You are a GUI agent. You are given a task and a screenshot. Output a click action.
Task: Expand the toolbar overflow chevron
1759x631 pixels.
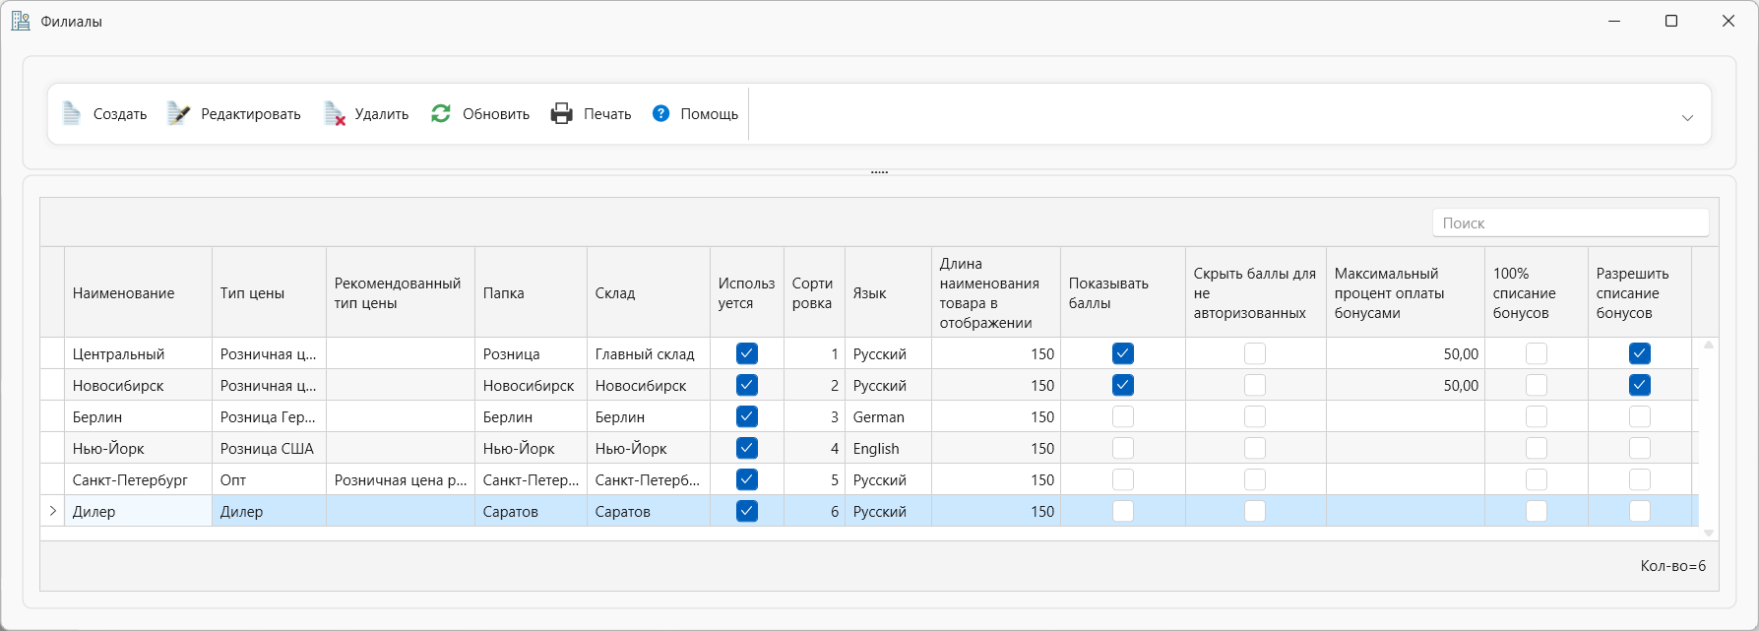(1687, 117)
